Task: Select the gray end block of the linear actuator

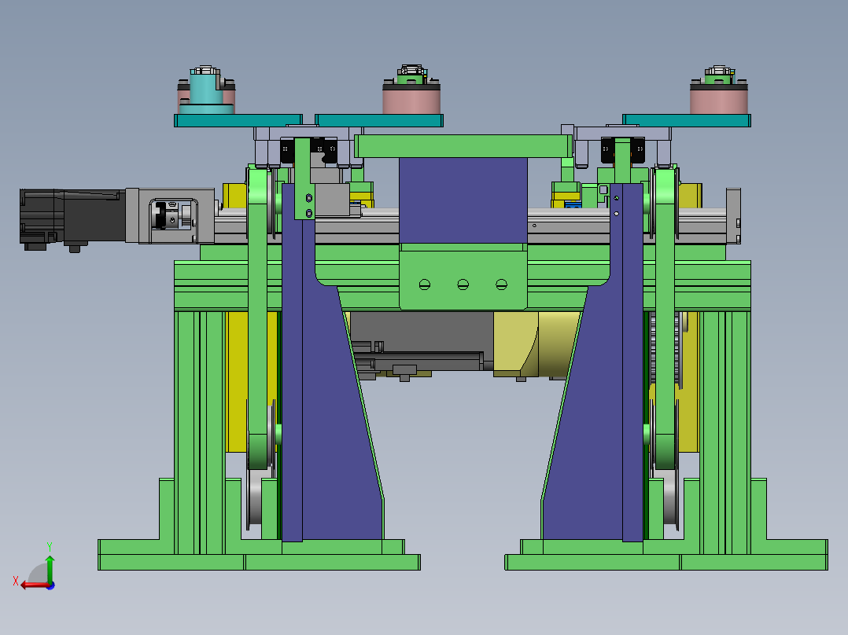Action: pos(733,216)
